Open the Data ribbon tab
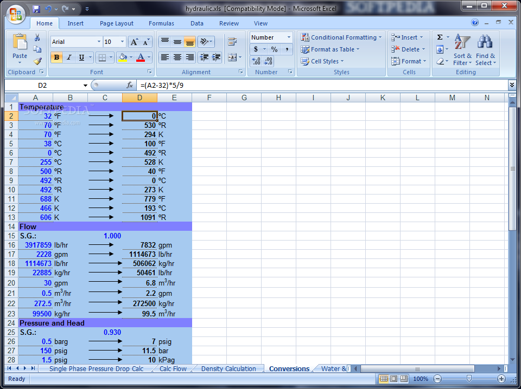The height and width of the screenshot is (389, 521). pyautogui.click(x=196, y=23)
